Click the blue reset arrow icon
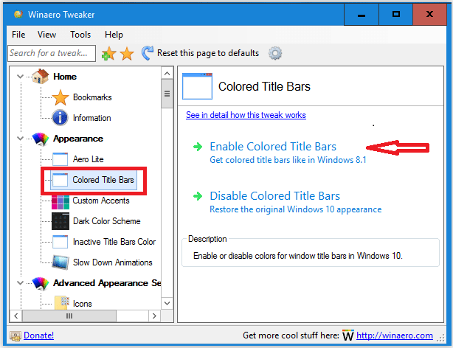Image resolution: width=453 pixels, height=348 pixels. (148, 53)
